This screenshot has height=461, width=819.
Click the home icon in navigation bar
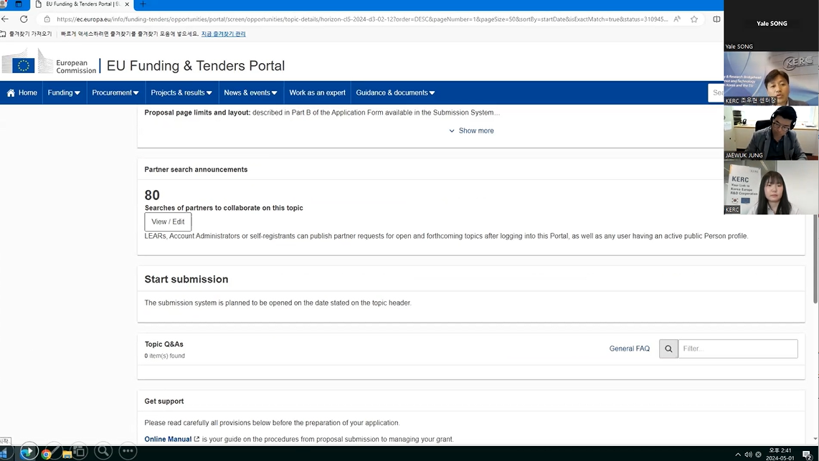tap(11, 93)
